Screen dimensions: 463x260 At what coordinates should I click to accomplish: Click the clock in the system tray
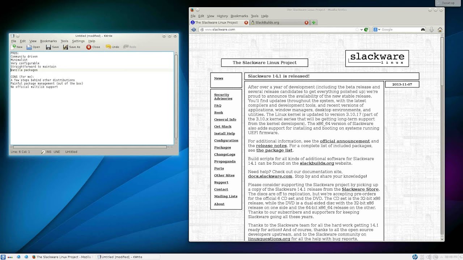tap(451, 257)
